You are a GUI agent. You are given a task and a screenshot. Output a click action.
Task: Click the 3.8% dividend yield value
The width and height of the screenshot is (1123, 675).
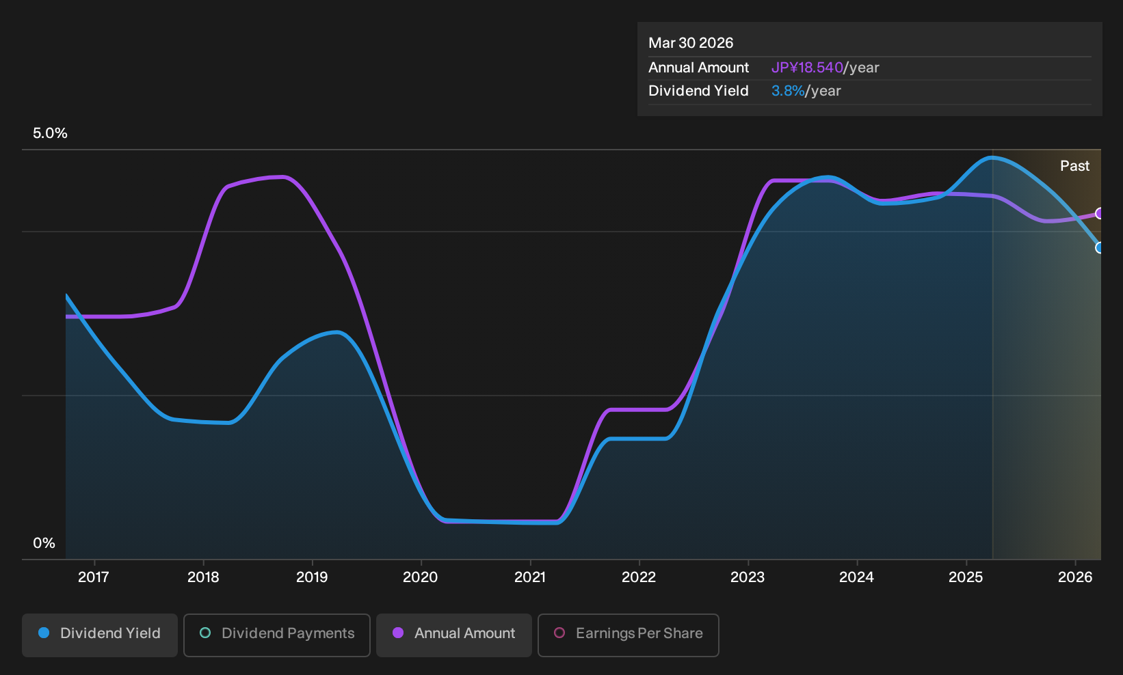point(788,91)
